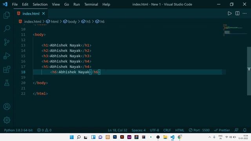Click the h6 Abhishek Nayak line
Screen dimensions: 251x141
[x=75, y=72]
